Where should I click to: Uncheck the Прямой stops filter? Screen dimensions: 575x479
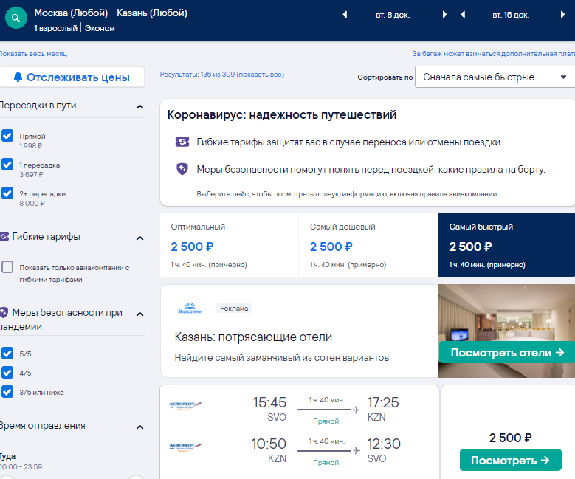(7, 135)
